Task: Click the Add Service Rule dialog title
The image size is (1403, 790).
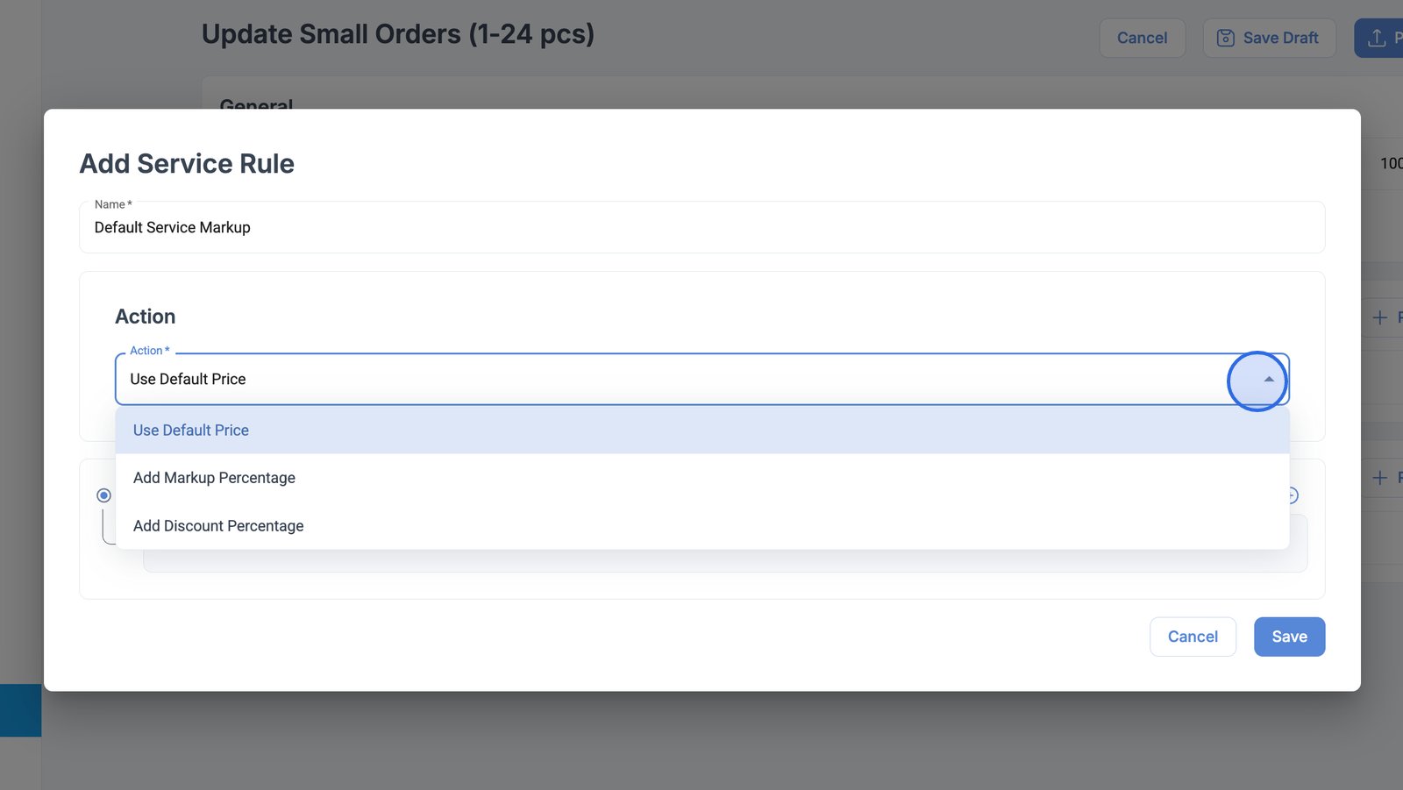Action: 187,164
